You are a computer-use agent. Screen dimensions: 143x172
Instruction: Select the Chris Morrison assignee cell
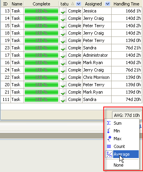[97, 77]
